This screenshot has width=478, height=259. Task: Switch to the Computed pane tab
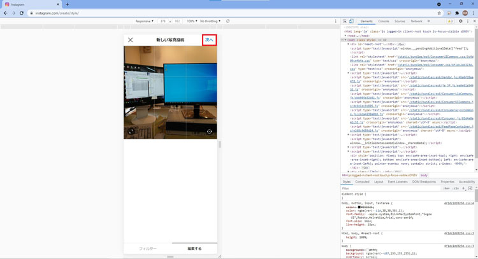click(x=362, y=182)
